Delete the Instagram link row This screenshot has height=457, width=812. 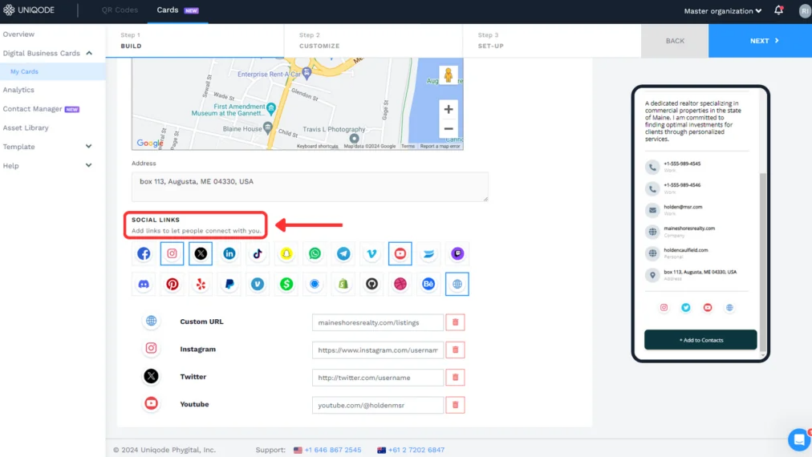click(x=456, y=350)
